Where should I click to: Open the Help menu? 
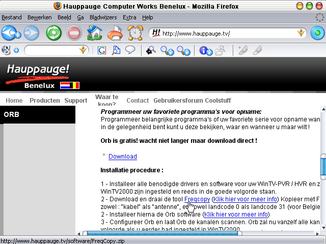[x=148, y=17]
